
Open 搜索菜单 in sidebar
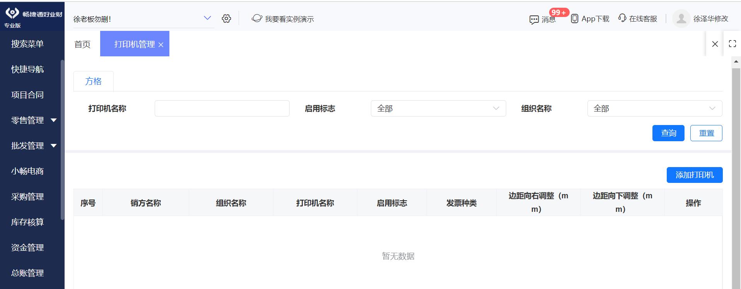click(x=27, y=44)
